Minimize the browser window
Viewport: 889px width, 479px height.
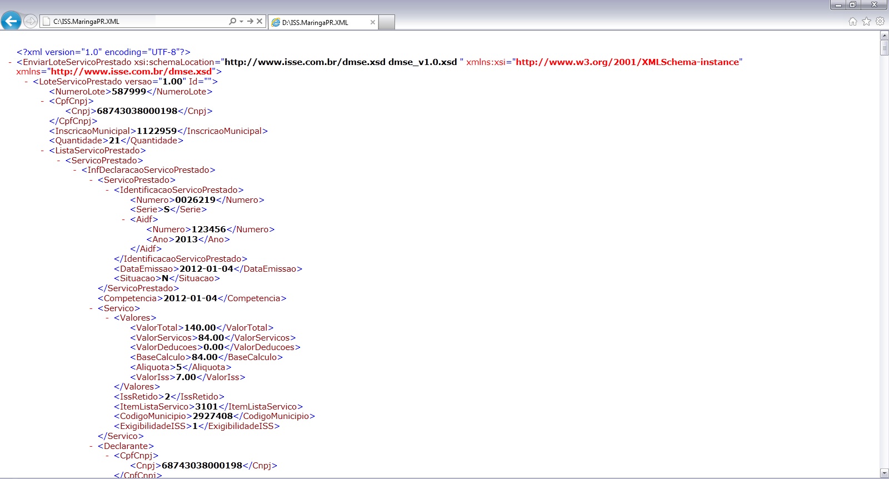coord(838,4)
